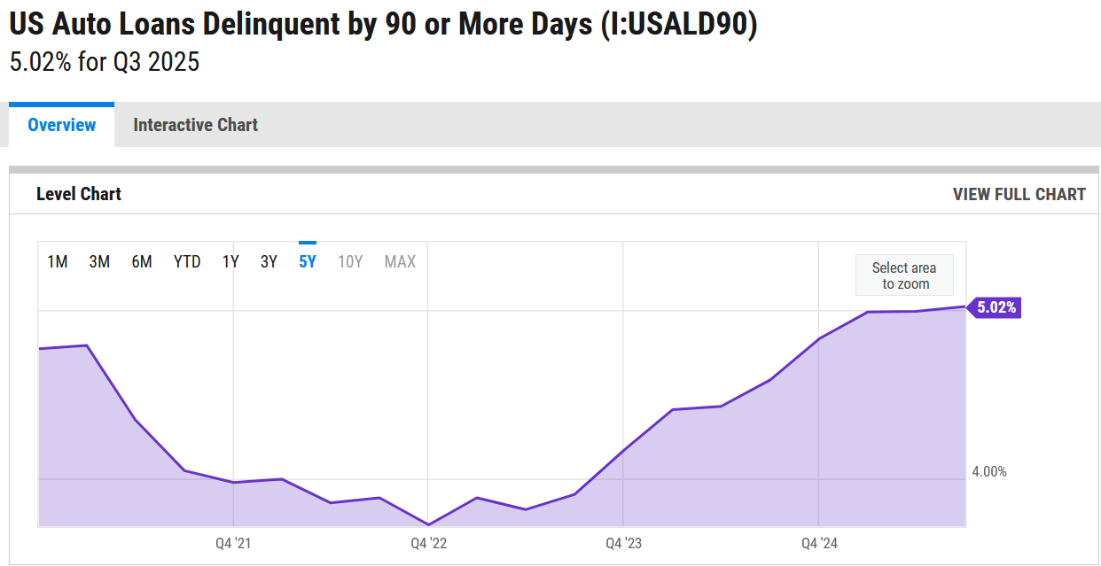Viewport: 1101px width, 566px height.
Task: Select the 1Y time range
Action: (230, 261)
